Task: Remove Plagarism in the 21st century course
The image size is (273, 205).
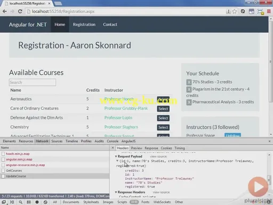Action: (x=189, y=89)
